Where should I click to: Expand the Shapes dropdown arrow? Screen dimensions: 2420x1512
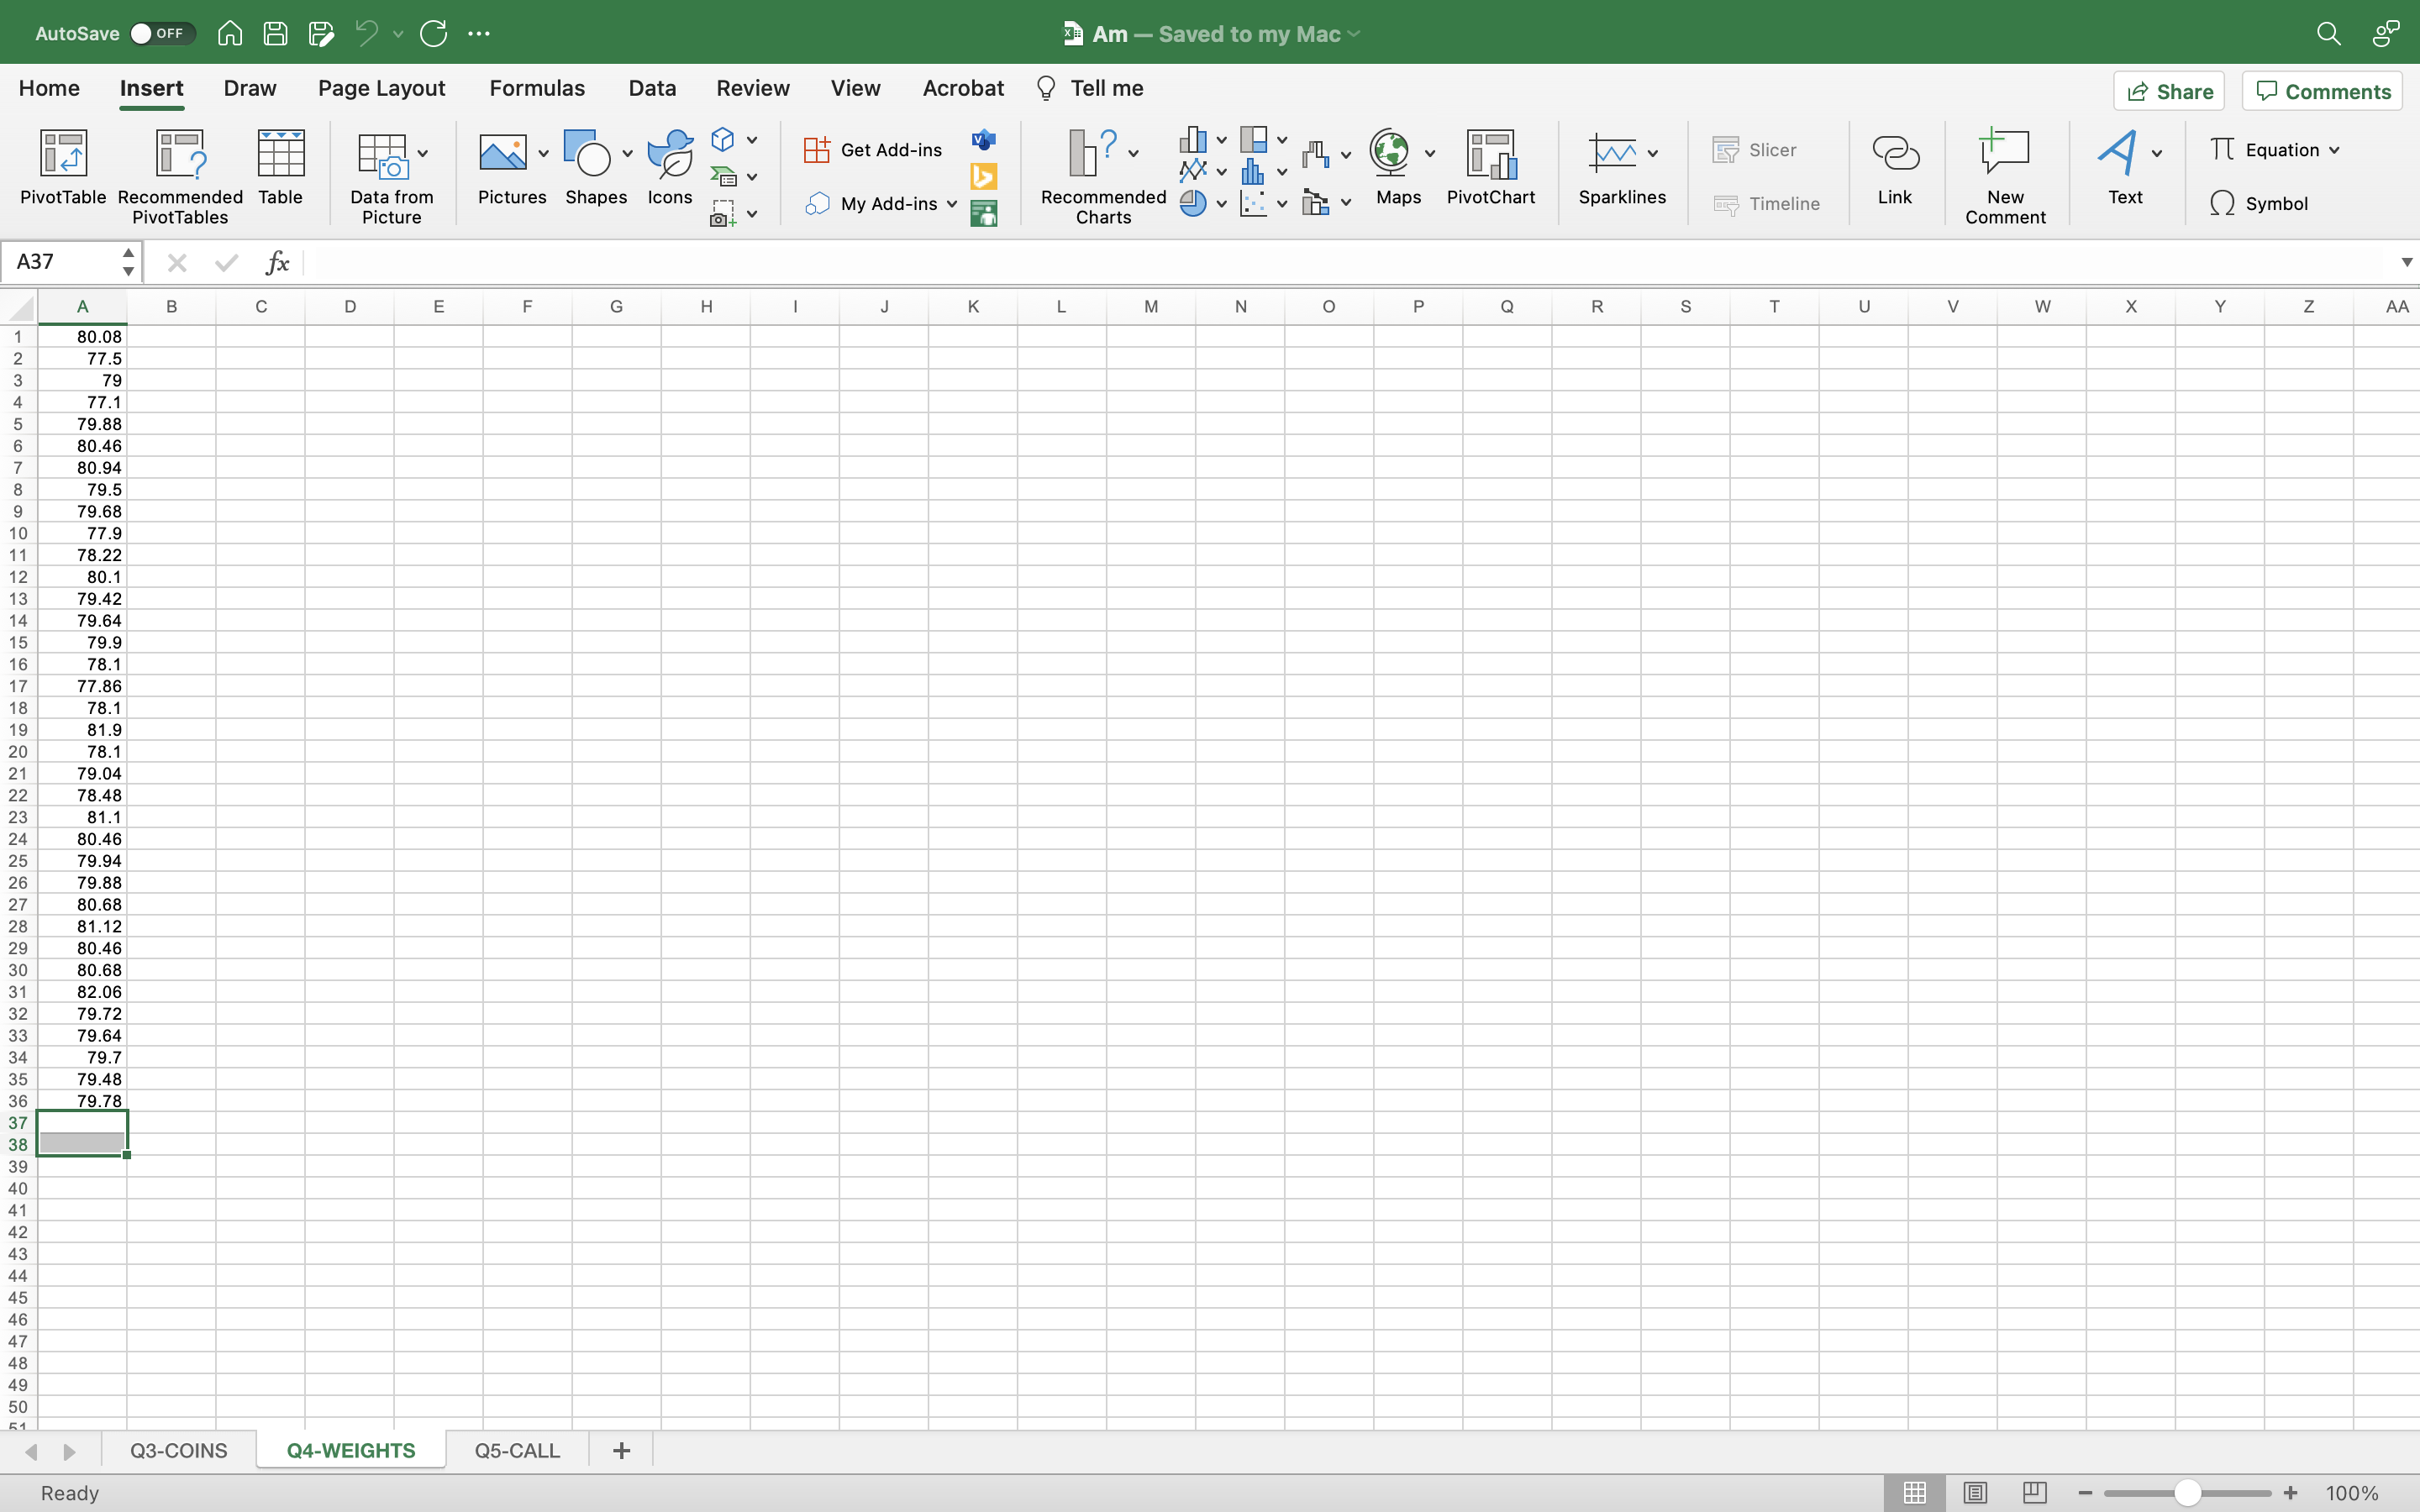pyautogui.click(x=627, y=153)
